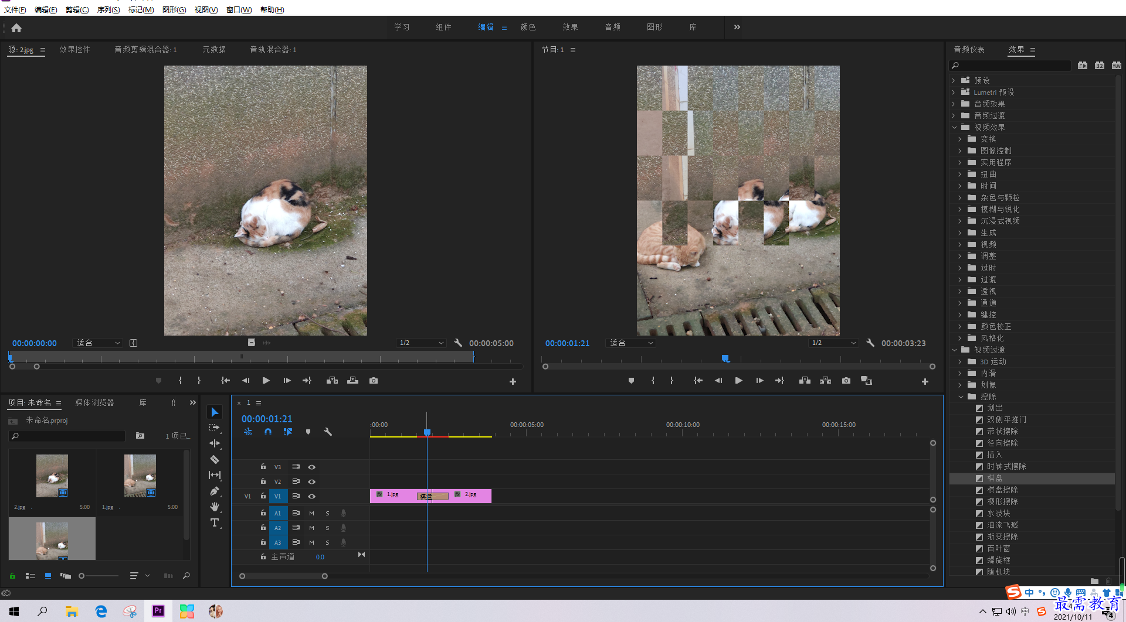1126x622 pixels.
Task: Open timeline display settings wrench
Action: (x=328, y=432)
